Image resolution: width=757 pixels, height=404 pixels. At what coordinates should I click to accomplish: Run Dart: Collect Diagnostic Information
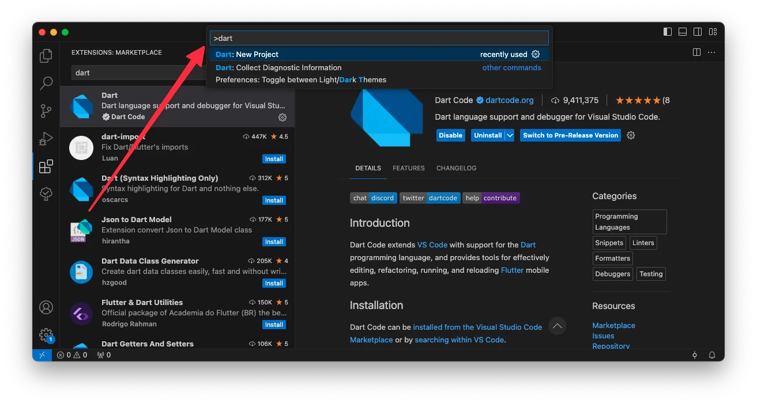point(379,67)
